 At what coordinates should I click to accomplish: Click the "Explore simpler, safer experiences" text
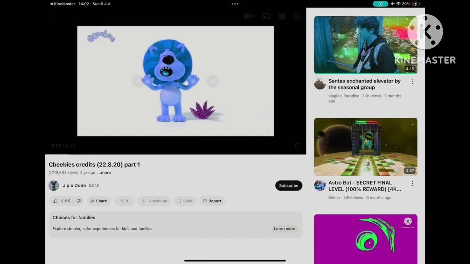coord(102,229)
